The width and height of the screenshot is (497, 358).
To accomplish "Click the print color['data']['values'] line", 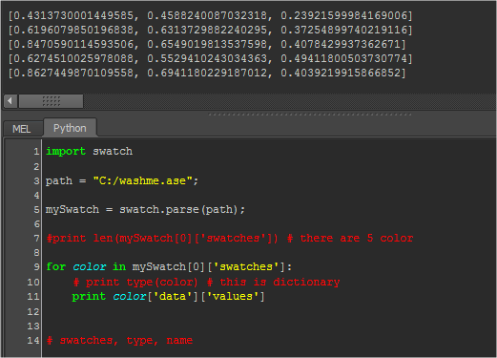I will 169,297.
